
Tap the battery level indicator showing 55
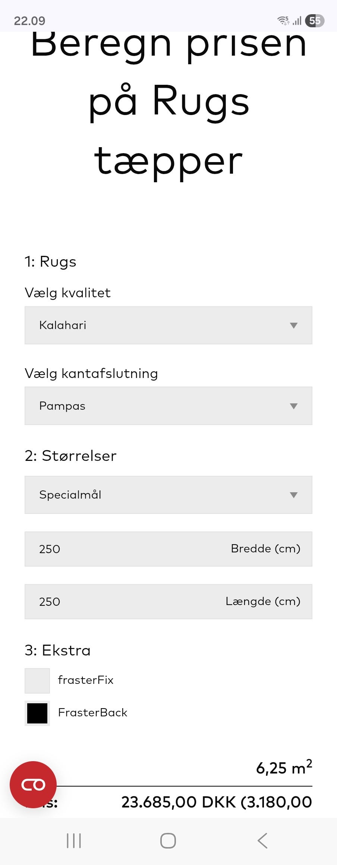pos(315,21)
